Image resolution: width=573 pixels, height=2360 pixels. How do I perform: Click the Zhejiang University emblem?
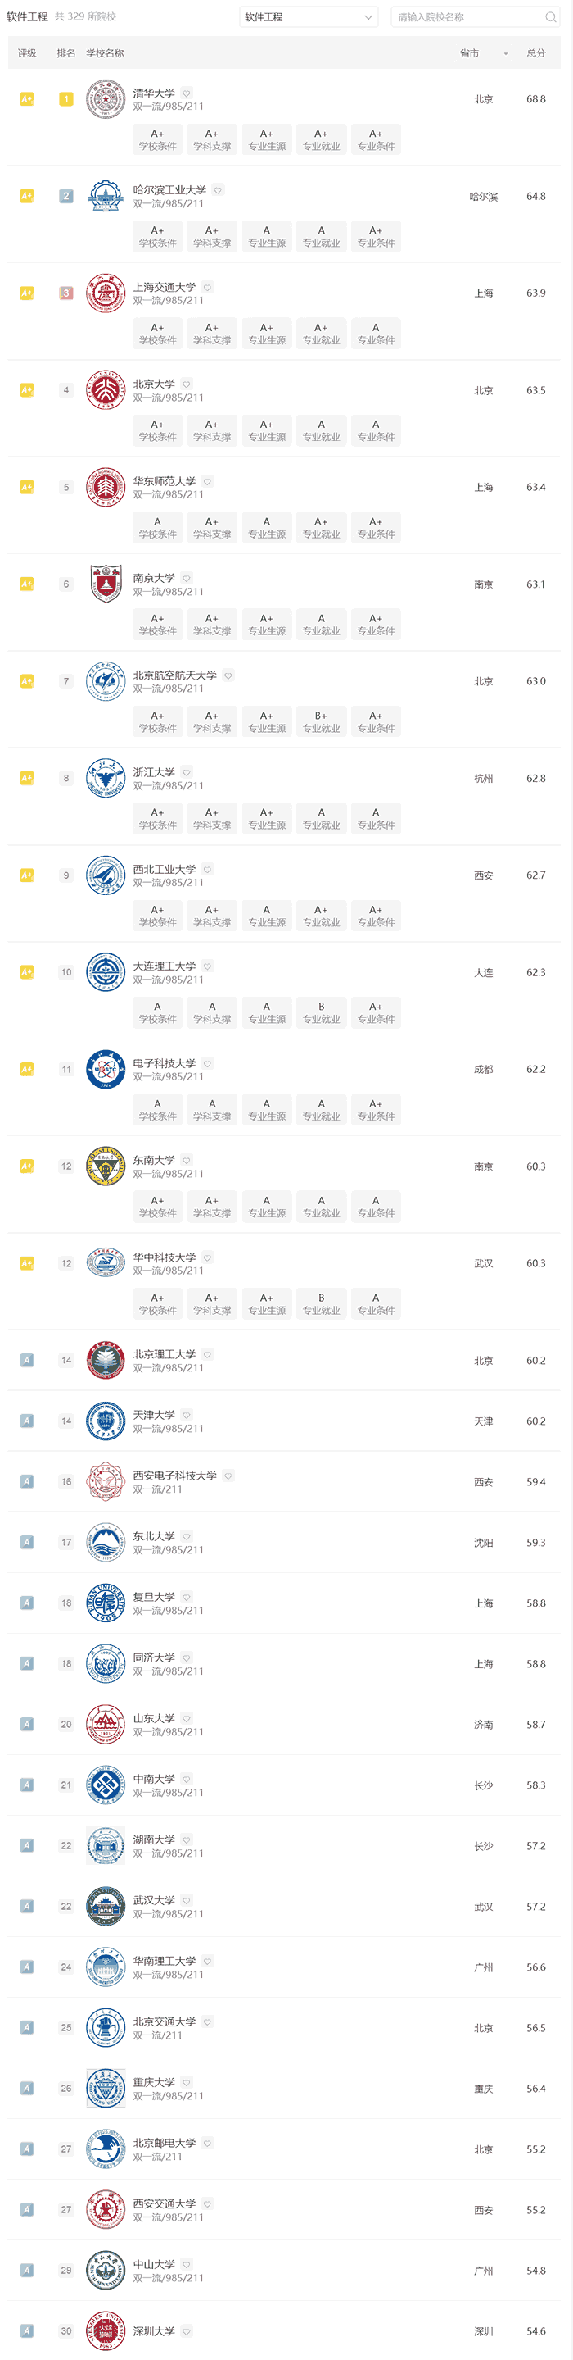tap(106, 779)
